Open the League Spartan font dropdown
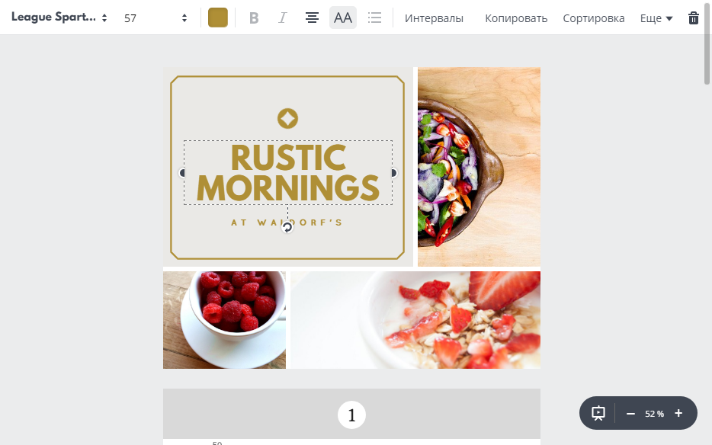Image resolution: width=712 pixels, height=445 pixels. coord(59,18)
